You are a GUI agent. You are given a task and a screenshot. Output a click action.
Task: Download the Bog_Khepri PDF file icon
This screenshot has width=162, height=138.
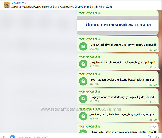83,47
